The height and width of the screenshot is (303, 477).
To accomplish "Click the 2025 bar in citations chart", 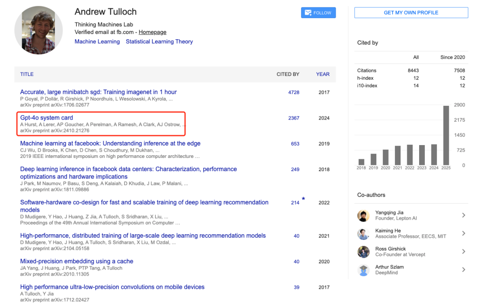I will click(446, 135).
